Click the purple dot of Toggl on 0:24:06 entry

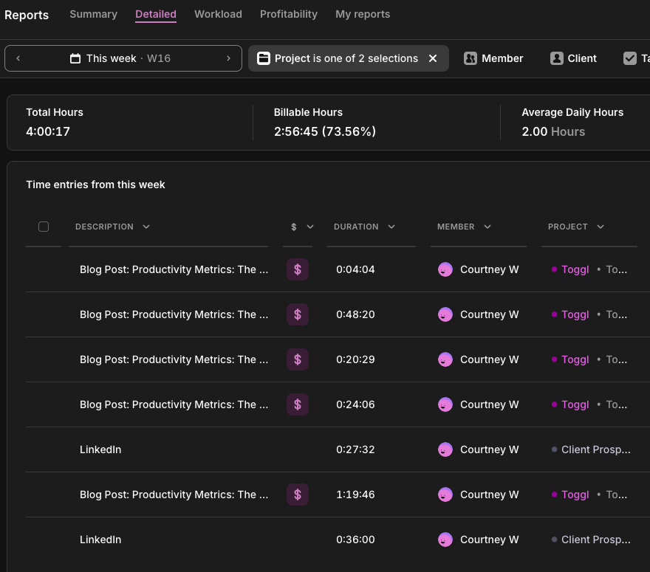554,404
